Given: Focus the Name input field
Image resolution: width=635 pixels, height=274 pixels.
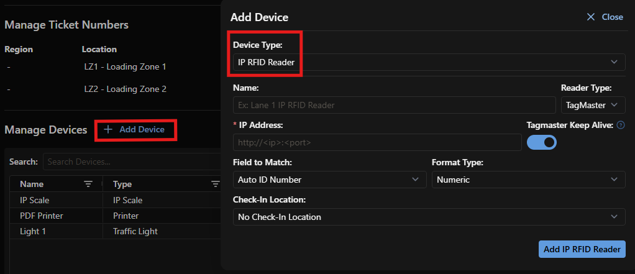Looking at the screenshot, I should click(395, 105).
